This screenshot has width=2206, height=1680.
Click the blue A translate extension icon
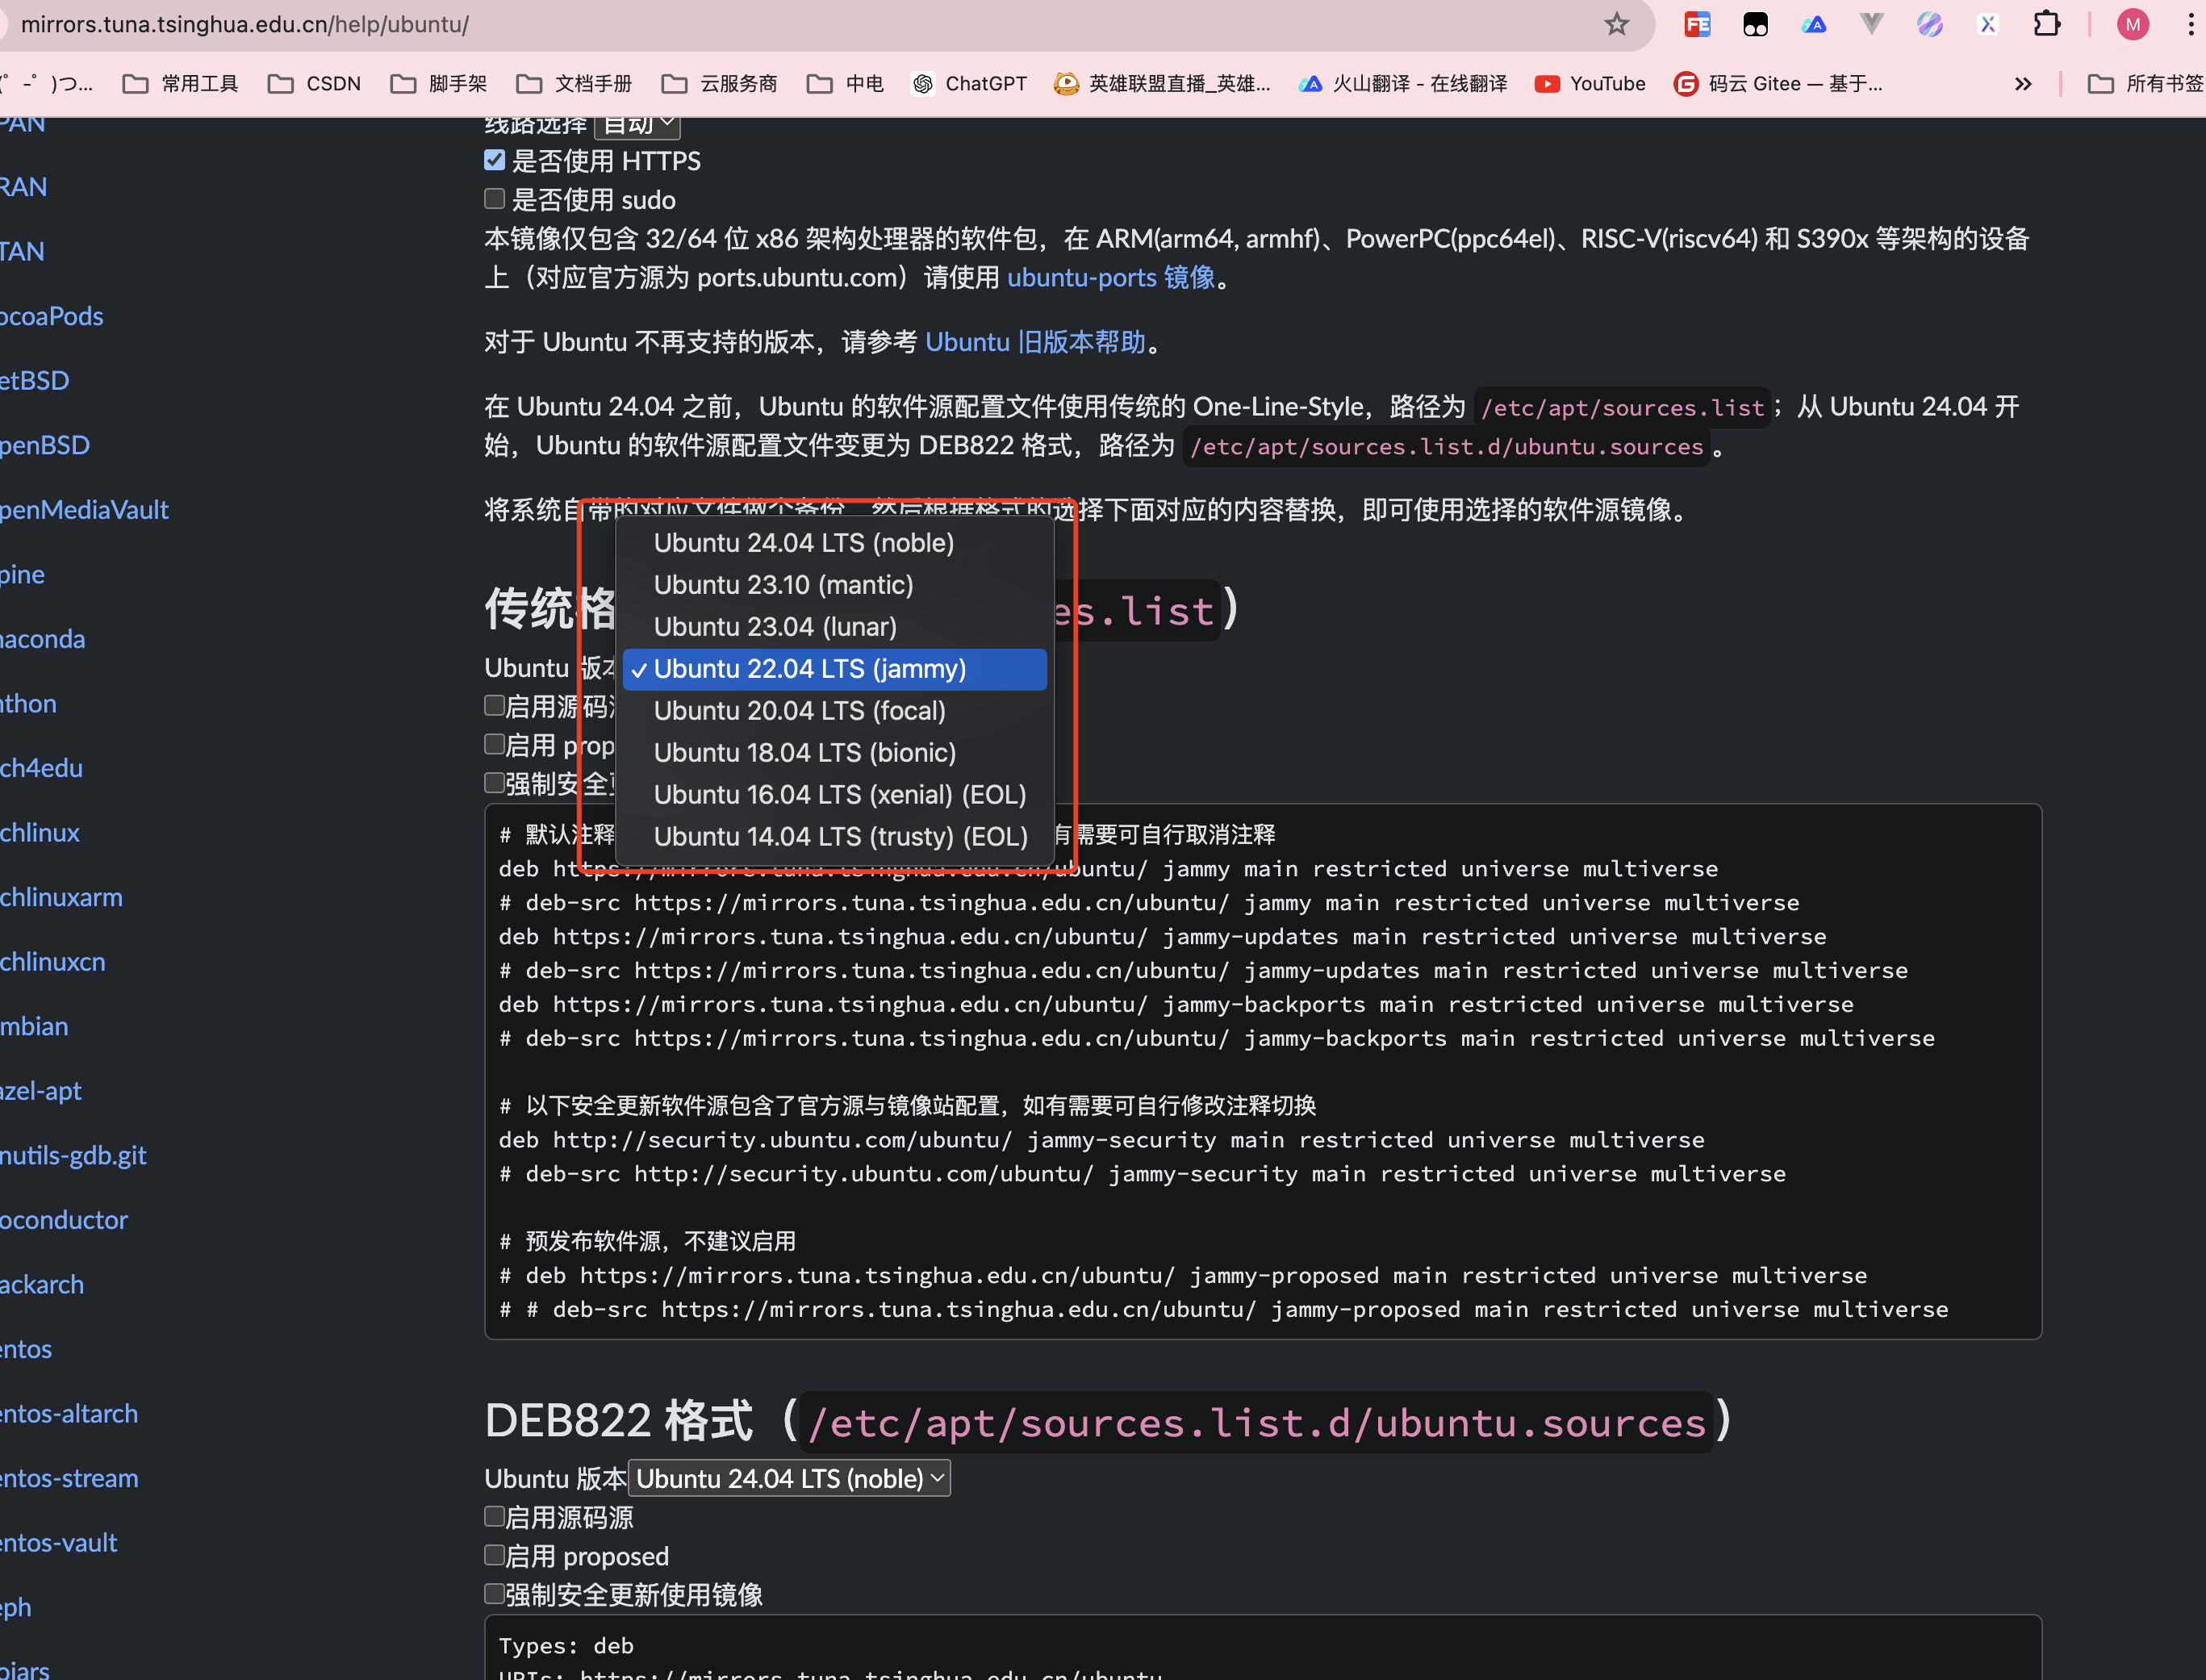point(1813,24)
